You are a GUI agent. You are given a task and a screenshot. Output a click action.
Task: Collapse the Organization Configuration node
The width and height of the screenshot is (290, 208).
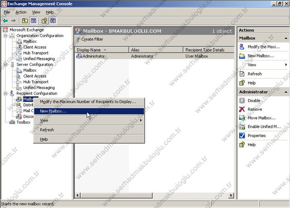coord(5,36)
